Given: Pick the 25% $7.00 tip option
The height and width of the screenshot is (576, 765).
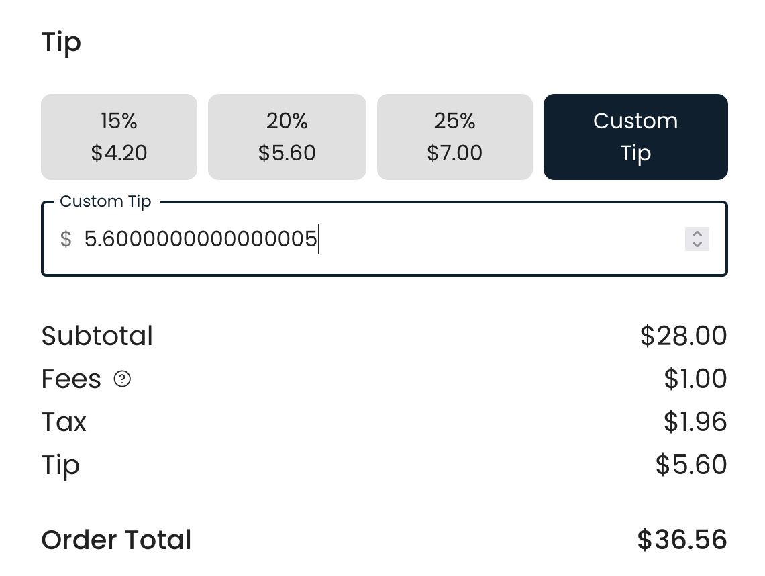Looking at the screenshot, I should (x=455, y=137).
